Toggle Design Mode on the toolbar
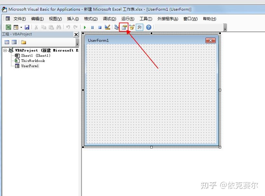Image resolution: width=265 pixels, height=196 pixels. 107,27
